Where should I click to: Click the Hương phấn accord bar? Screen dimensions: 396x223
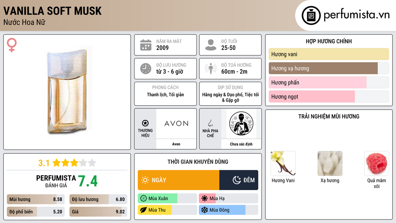[329, 82]
